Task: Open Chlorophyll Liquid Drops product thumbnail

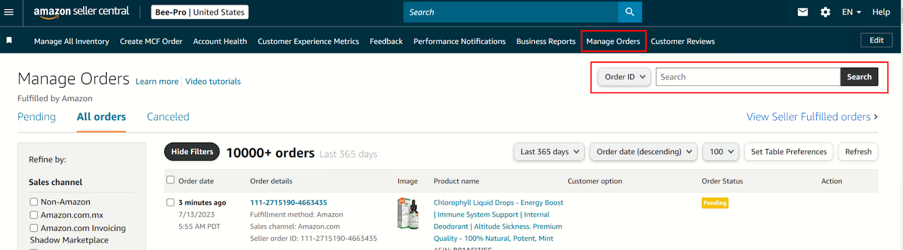Action: (x=407, y=213)
